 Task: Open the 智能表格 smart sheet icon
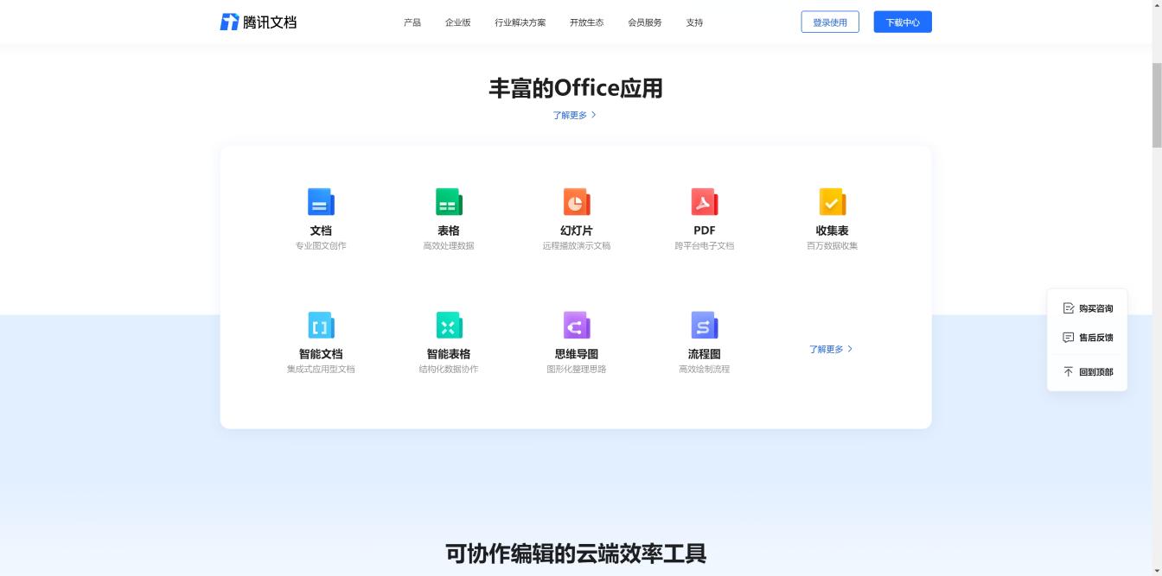pos(449,326)
